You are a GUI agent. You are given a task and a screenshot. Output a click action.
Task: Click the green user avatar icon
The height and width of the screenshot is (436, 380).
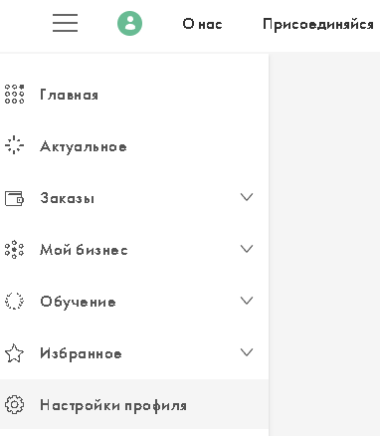click(x=129, y=24)
